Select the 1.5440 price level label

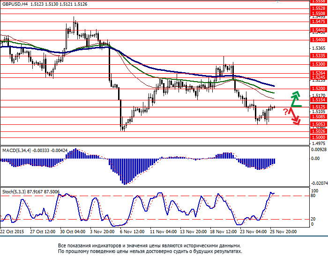tap(318, 30)
